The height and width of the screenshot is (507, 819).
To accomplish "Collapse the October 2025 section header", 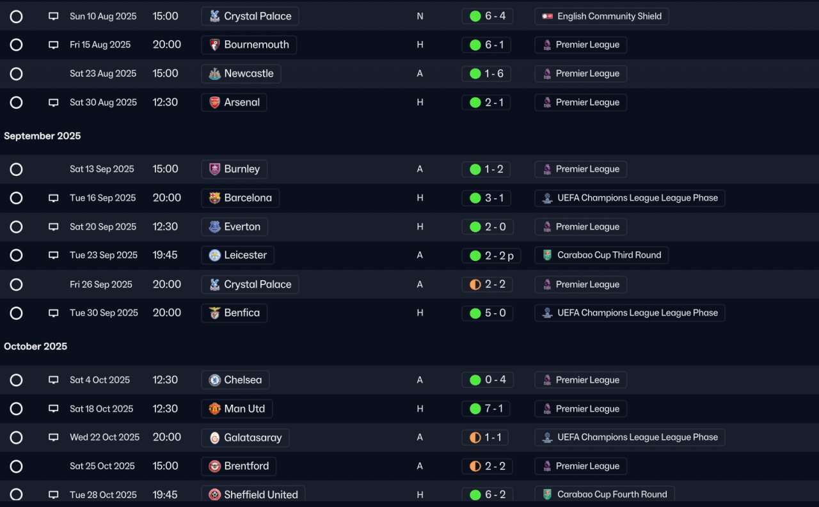I will 36,347.
